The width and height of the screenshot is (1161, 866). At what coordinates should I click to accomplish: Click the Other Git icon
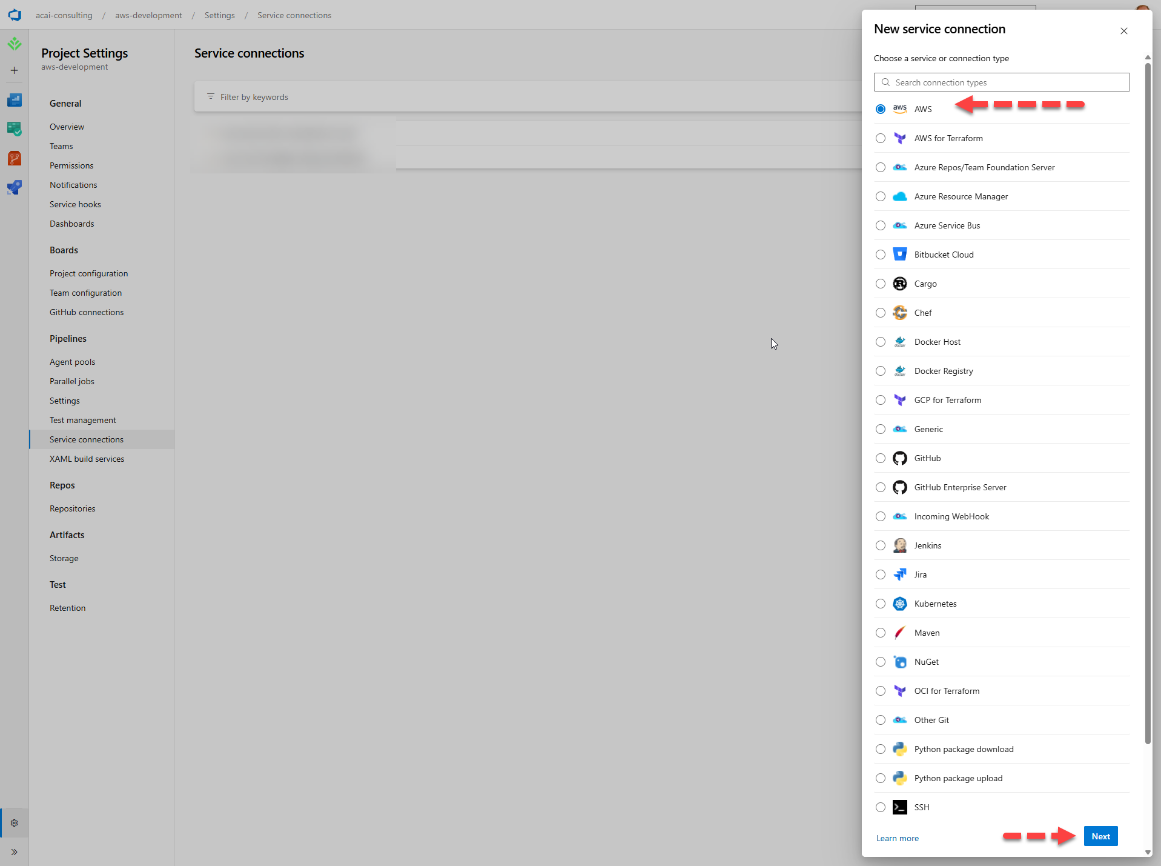(x=900, y=720)
